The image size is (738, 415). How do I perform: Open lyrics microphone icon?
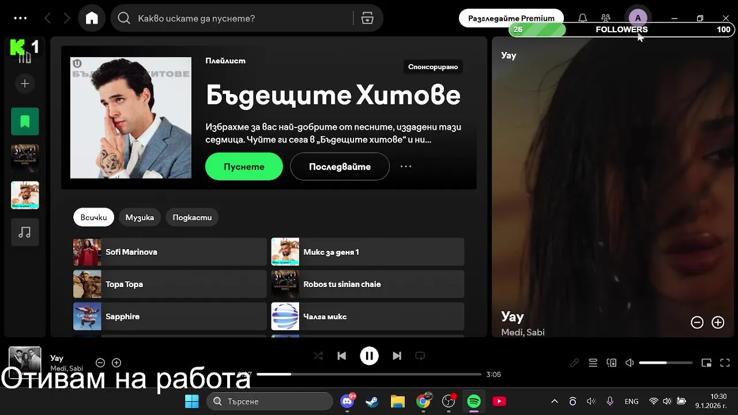click(574, 363)
